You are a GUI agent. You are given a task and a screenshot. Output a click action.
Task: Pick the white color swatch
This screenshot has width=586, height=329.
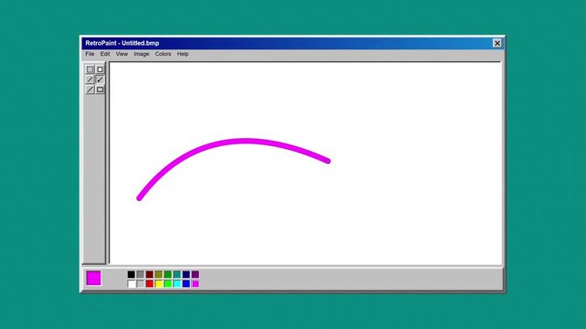[x=131, y=284]
